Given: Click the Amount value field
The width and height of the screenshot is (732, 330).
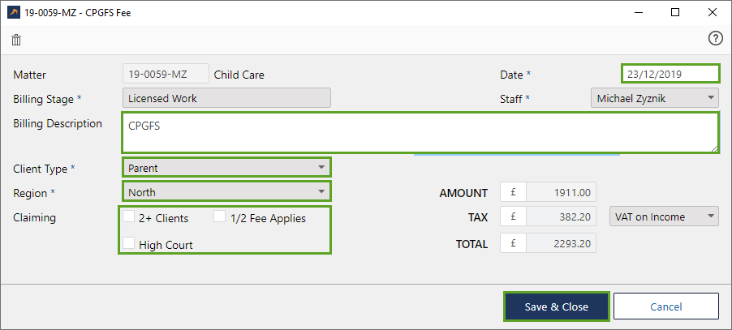Looking at the screenshot, I should point(560,193).
